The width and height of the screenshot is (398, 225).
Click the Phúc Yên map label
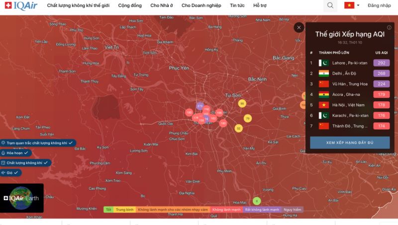(179, 68)
